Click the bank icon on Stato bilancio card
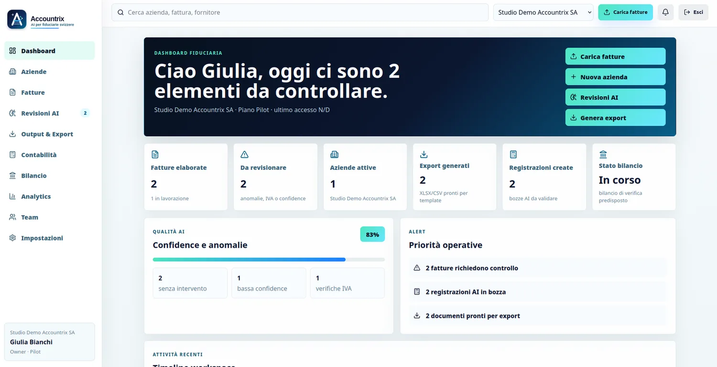 coord(603,155)
